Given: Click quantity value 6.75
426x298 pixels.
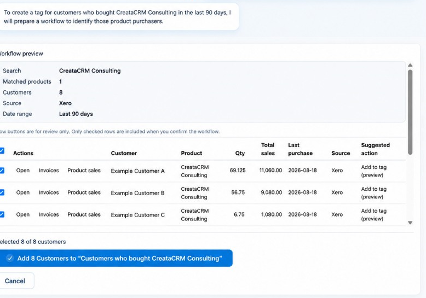Looking at the screenshot, I should tap(239, 214).
